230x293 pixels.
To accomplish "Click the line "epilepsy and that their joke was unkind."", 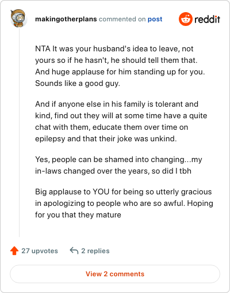I will (x=106, y=138).
